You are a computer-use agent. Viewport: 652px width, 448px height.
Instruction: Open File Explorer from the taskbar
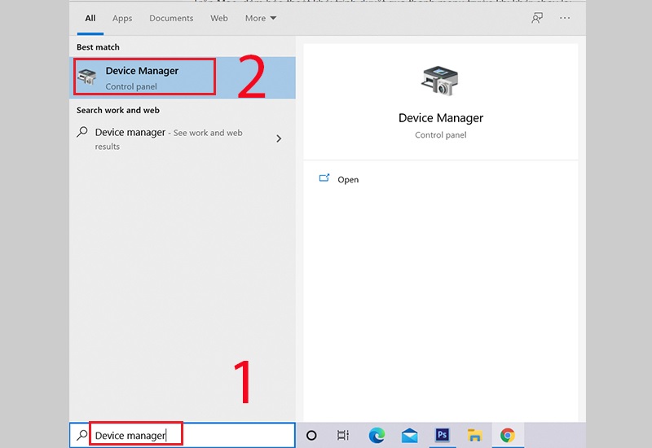tap(474, 436)
